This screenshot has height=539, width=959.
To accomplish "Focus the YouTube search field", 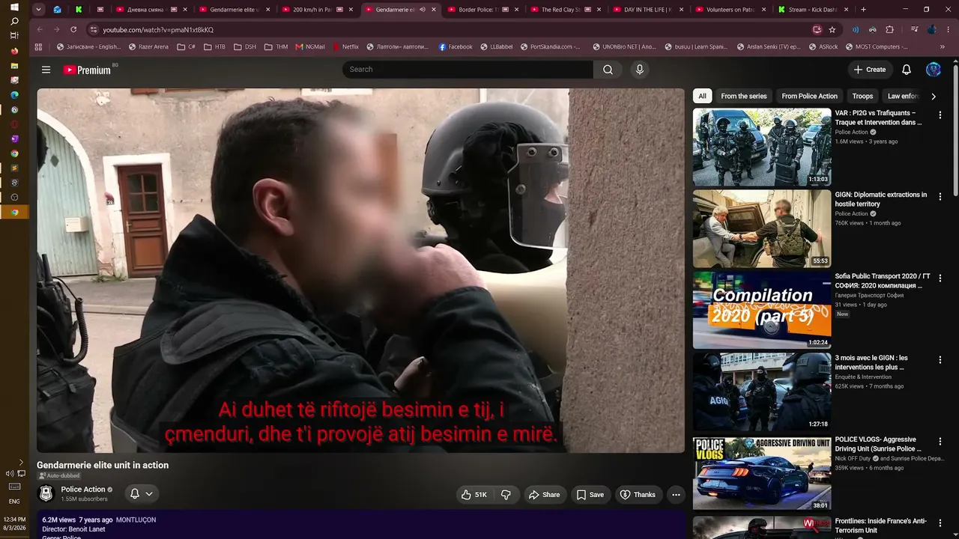I will [468, 70].
